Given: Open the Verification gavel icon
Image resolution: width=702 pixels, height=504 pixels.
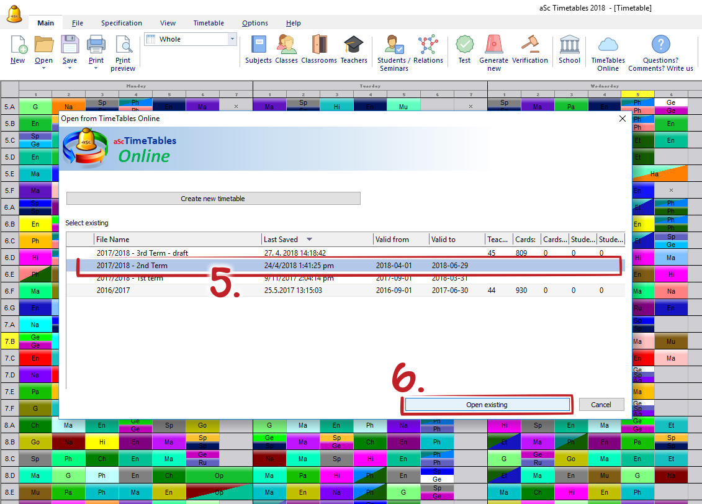Looking at the screenshot, I should pos(529,45).
